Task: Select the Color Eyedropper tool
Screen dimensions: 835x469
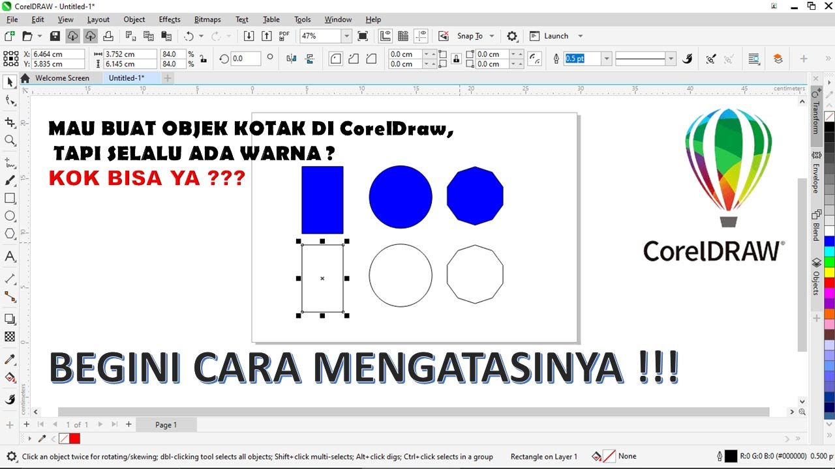Action: [x=10, y=359]
